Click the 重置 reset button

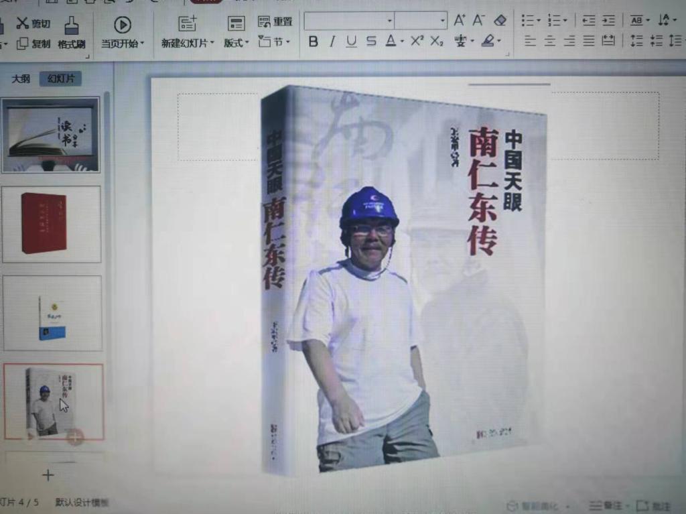275,21
